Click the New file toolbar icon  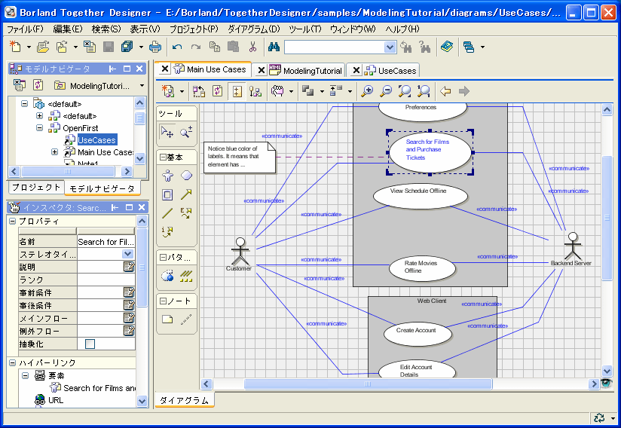15,47
